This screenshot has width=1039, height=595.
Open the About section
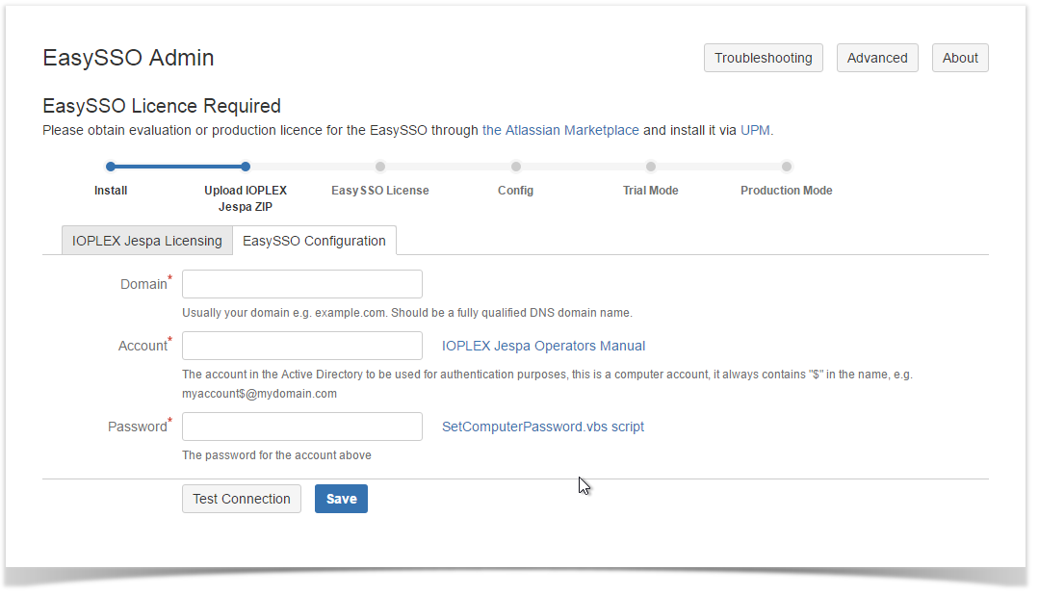click(959, 59)
